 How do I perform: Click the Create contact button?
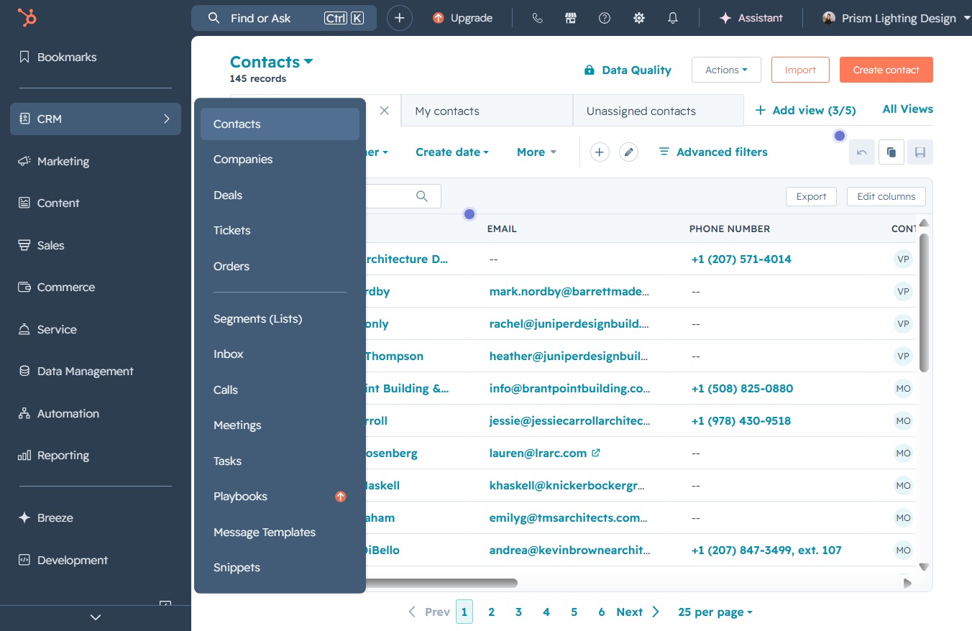coord(886,70)
